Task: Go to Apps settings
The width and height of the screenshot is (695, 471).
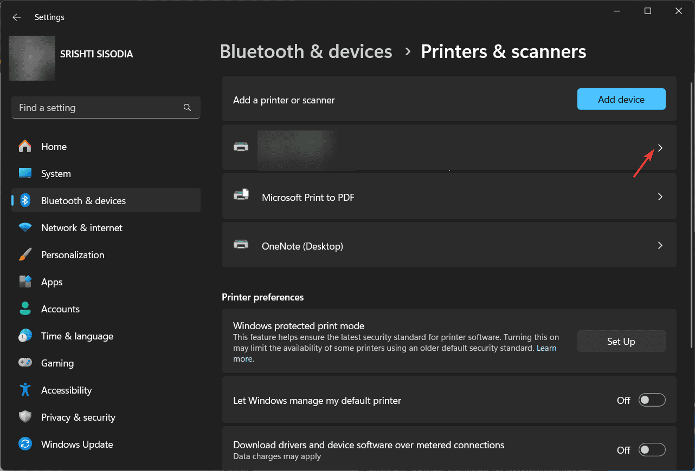Action: click(106, 282)
